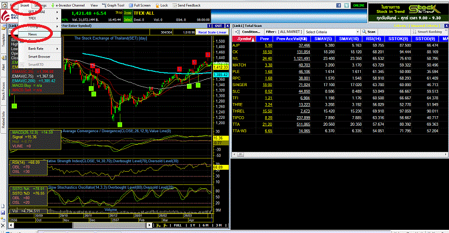Viewport: 449px width, 233px height.
Task: Open the Condition... button in Total Scan
Action: coord(248,32)
